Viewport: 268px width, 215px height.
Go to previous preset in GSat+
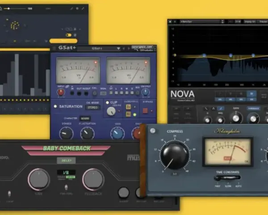[x=124, y=49]
